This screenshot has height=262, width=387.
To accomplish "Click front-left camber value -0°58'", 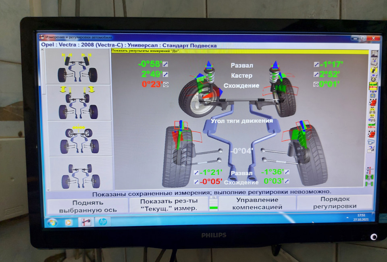I will point(150,64).
